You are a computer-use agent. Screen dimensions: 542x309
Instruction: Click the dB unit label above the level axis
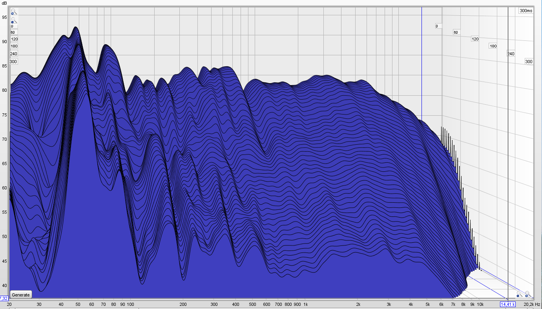[x=4, y=3]
